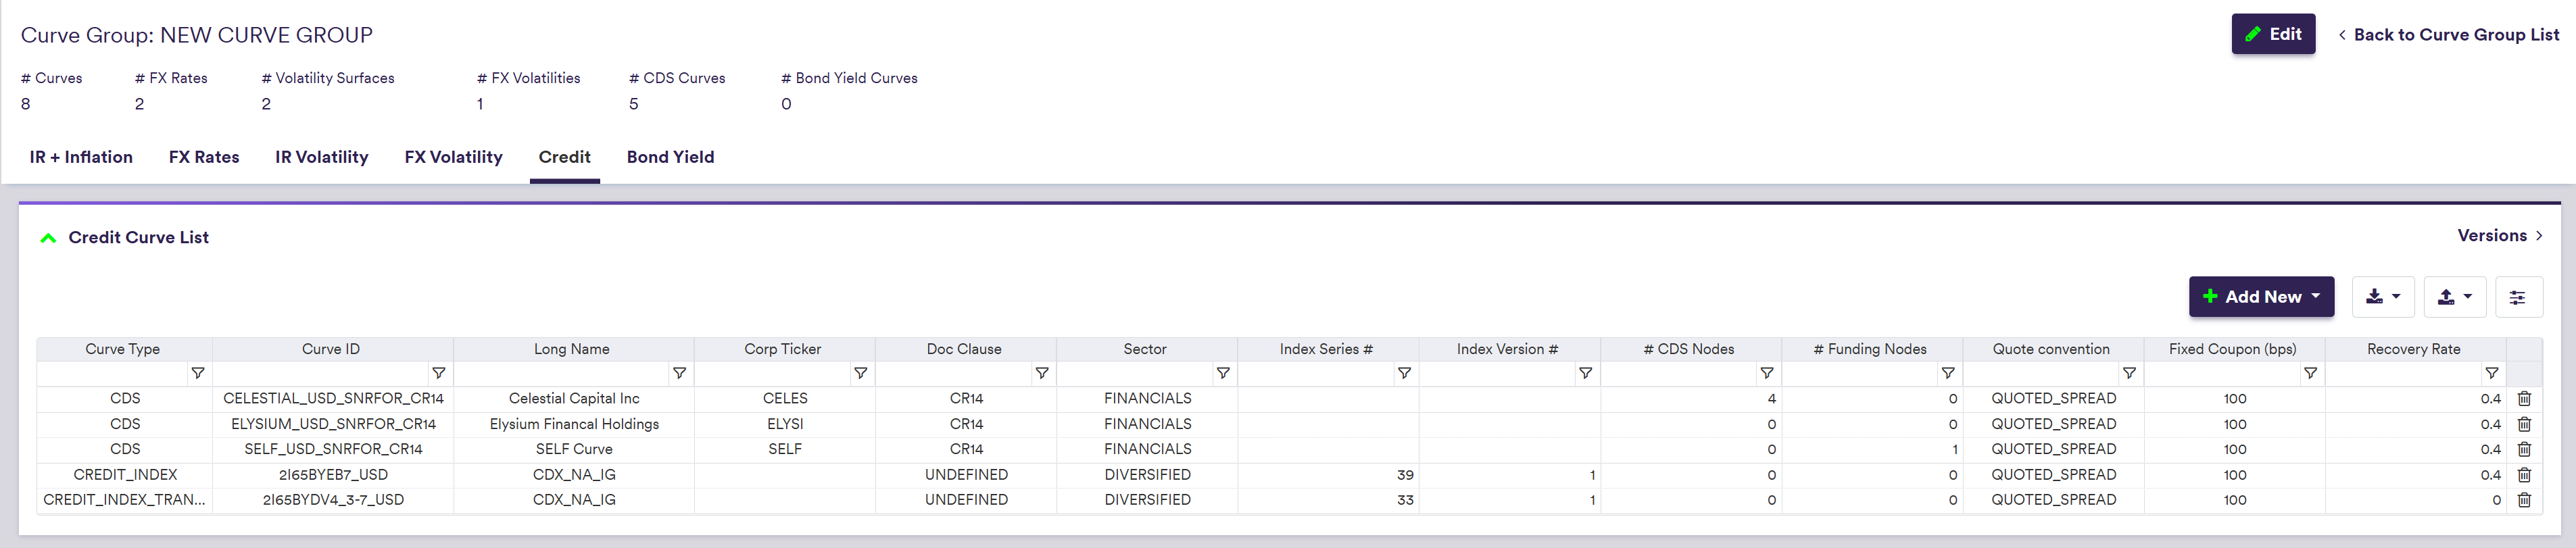2576x548 pixels.
Task: Open the upload options dropdown
Action: (2454, 297)
